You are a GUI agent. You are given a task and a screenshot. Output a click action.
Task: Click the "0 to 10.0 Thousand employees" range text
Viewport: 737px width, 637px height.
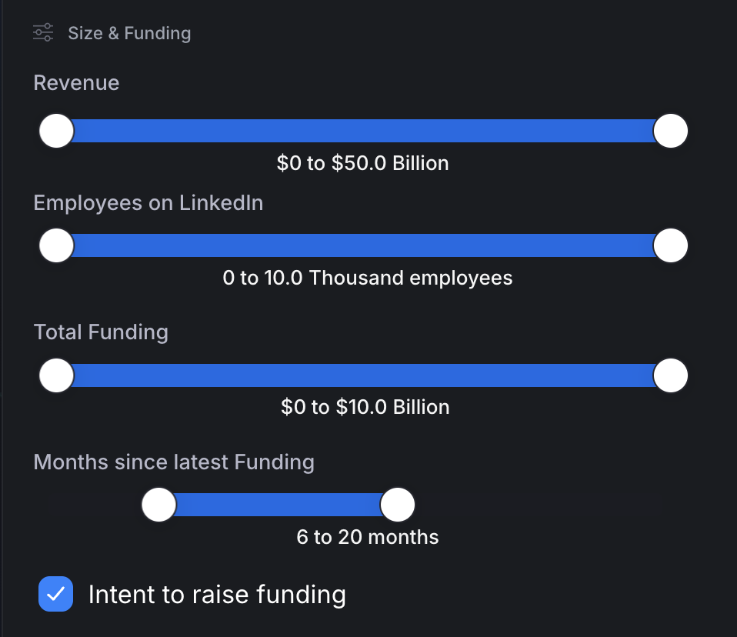click(368, 278)
